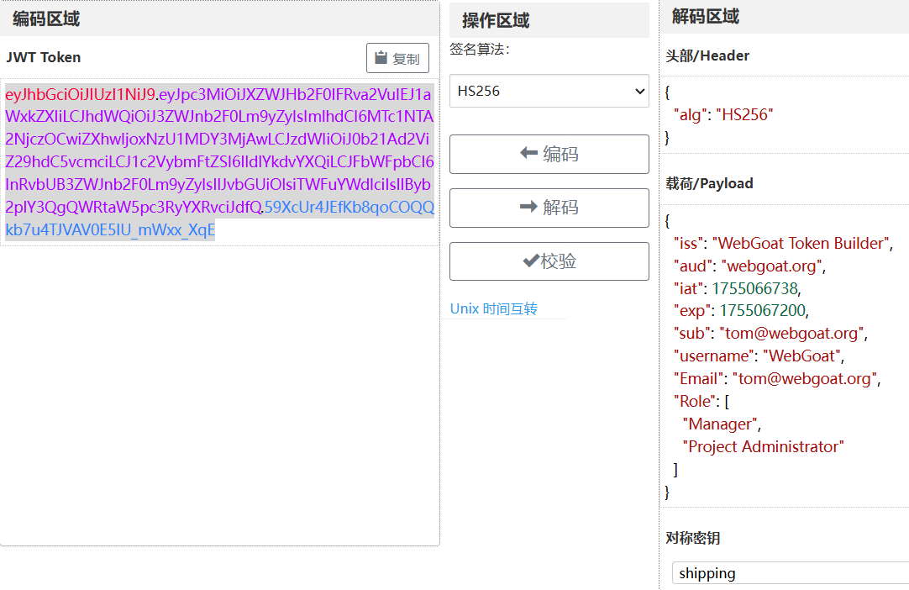Click the "iss": "WebGoat Token Builder" line
This screenshot has height=590, width=909.
point(783,243)
